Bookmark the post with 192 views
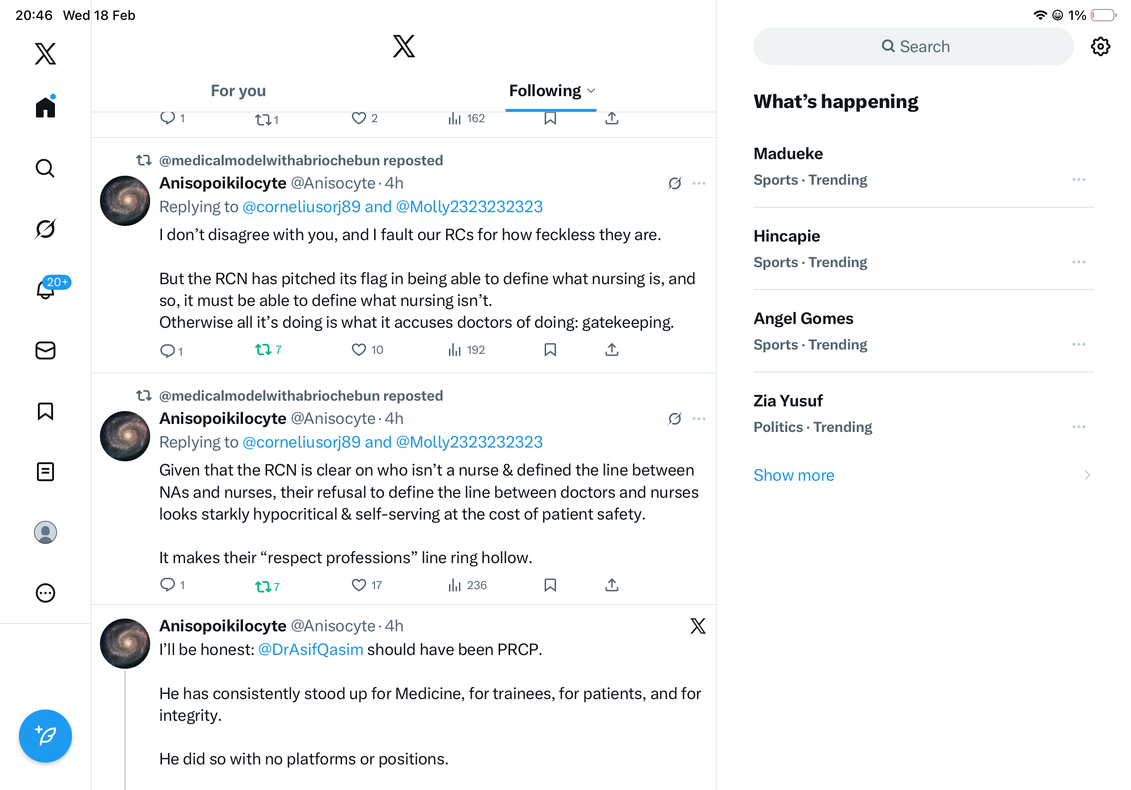 tap(550, 350)
